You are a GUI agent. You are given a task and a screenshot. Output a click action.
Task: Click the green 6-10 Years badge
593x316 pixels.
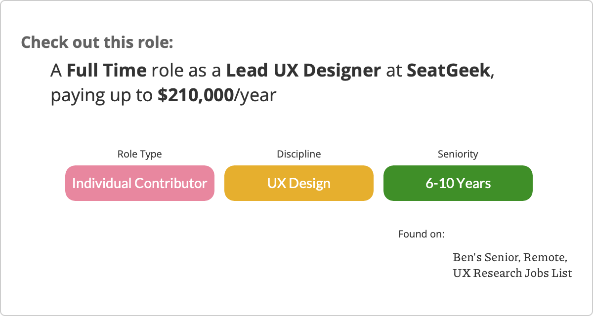[x=458, y=183]
